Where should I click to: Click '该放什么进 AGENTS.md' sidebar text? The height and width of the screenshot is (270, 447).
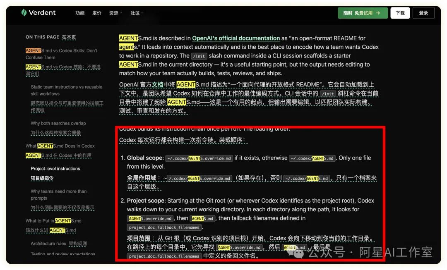(x=51, y=230)
